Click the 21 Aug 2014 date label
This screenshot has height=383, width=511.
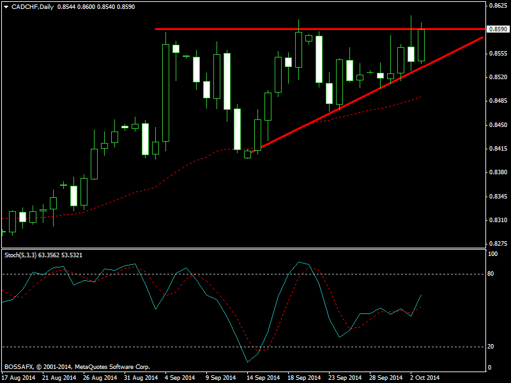coord(59,378)
